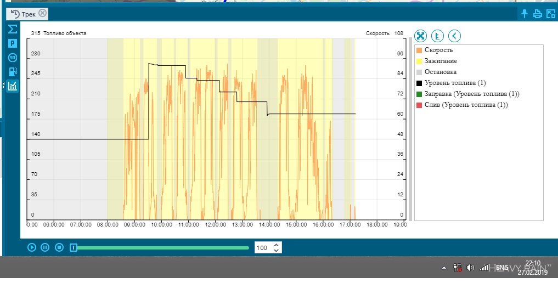This screenshot has height=289, width=558.
Task: Print the fuel chart
Action: coord(537,14)
